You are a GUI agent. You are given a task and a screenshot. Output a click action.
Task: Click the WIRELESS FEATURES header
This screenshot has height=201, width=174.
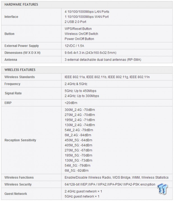[20, 70]
